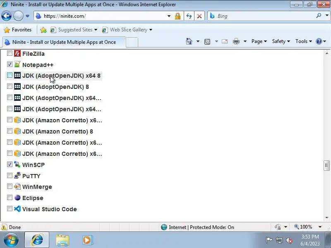Open the Windows Start orb
The image size is (331, 248).
point(11,240)
